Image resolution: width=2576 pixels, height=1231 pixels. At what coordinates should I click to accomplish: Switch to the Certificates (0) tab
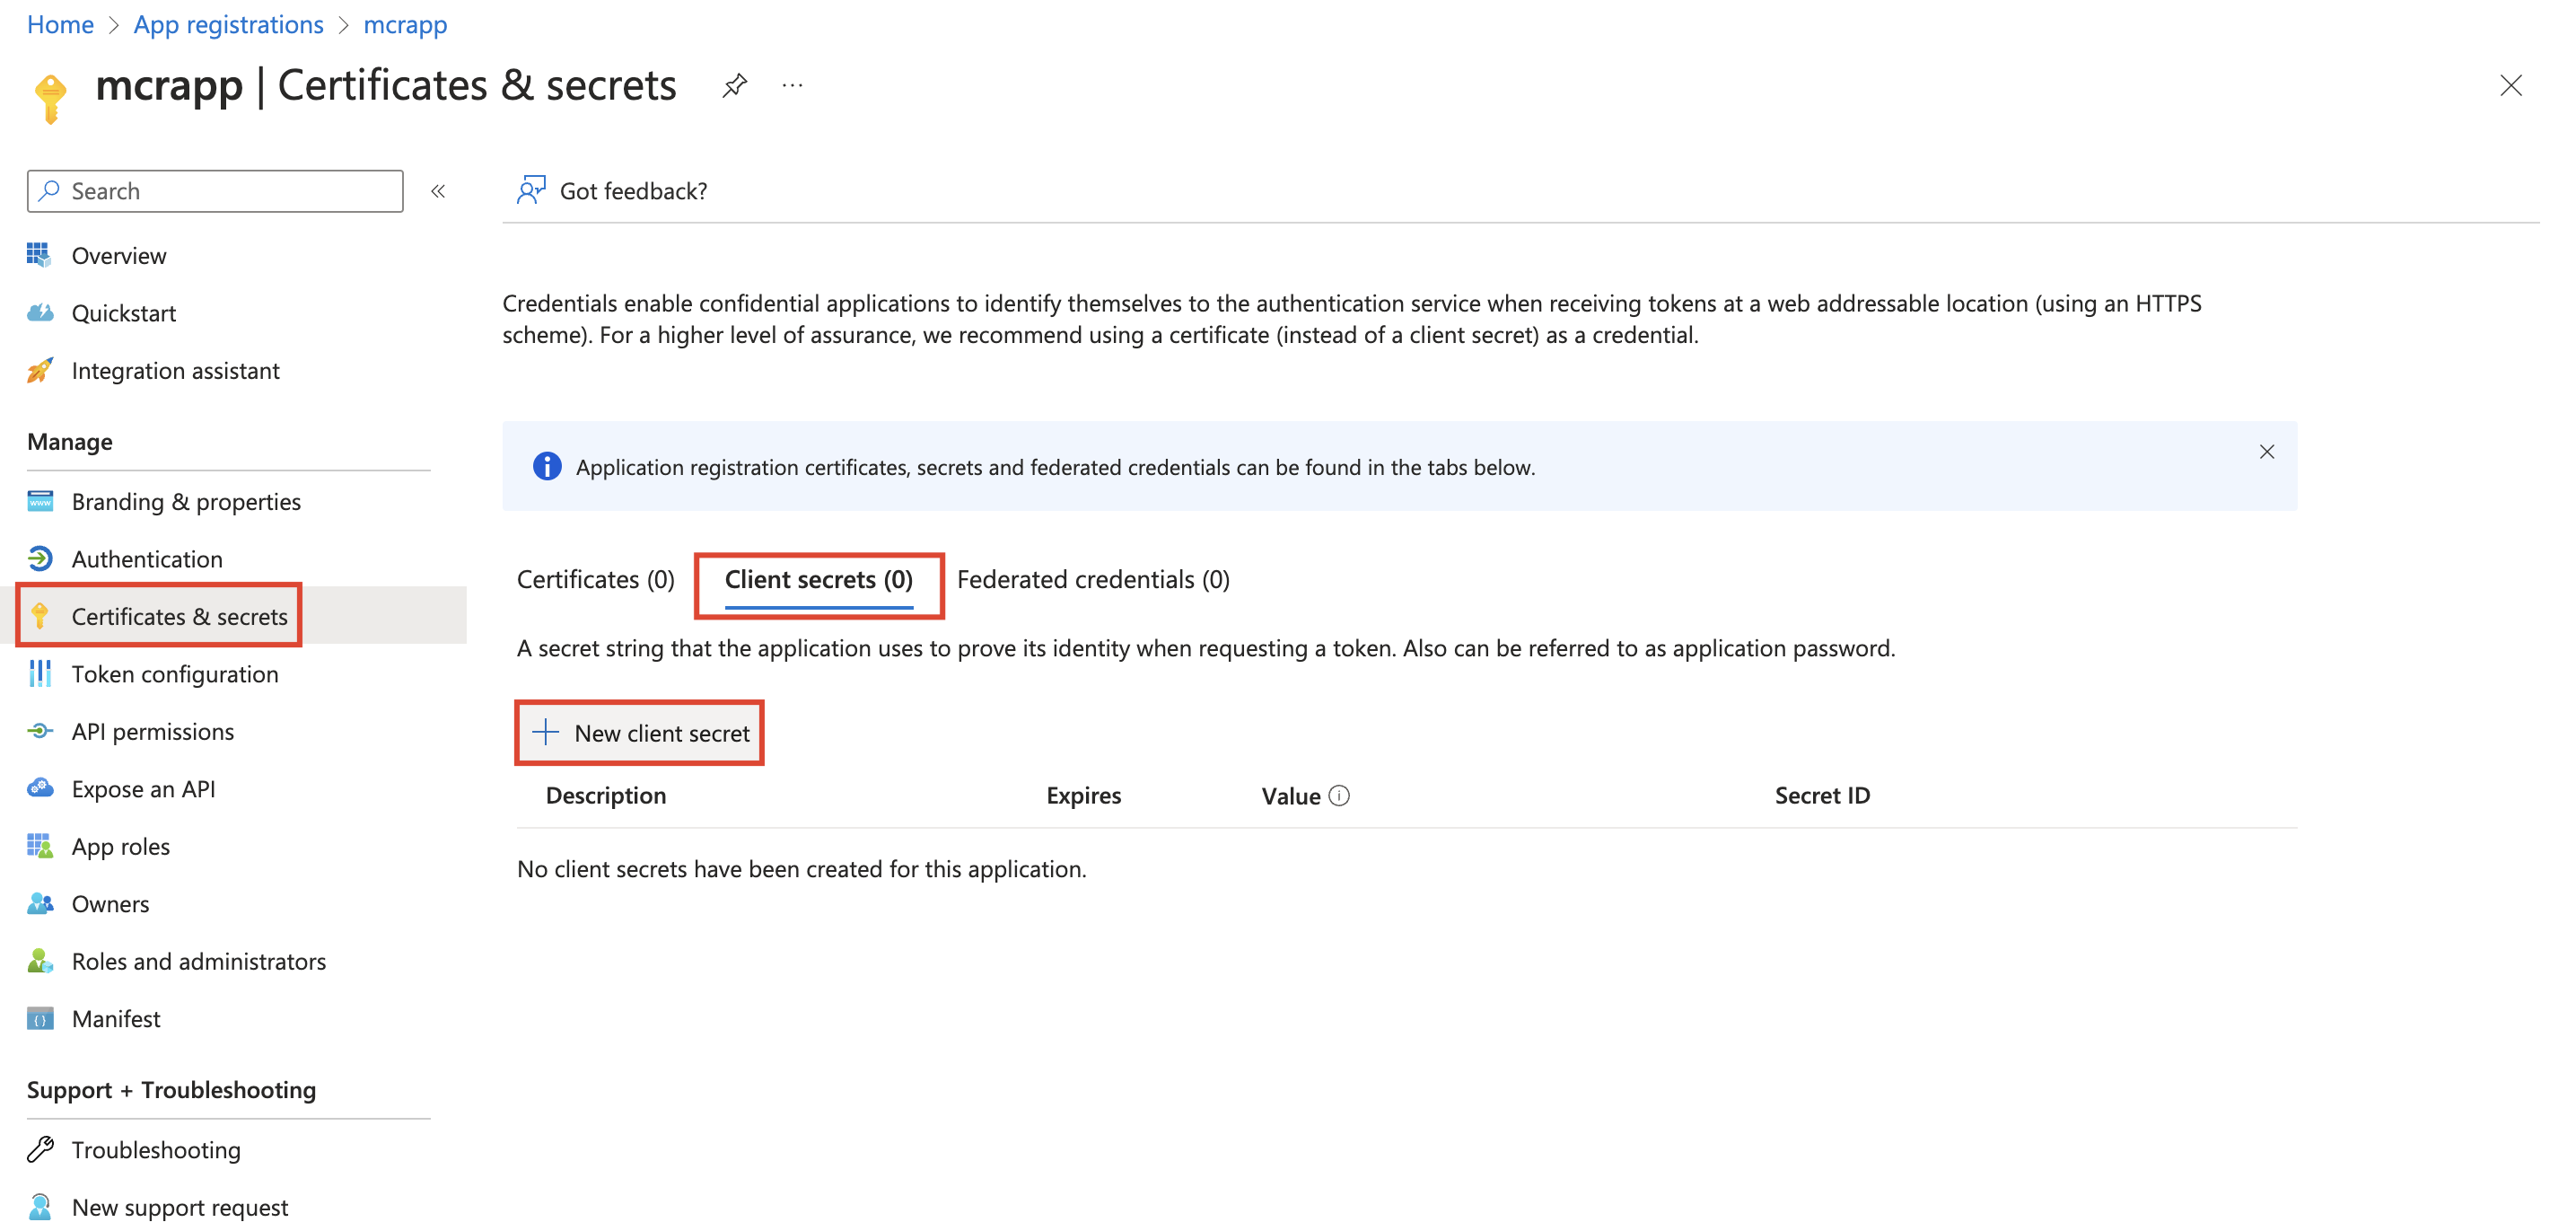(595, 580)
